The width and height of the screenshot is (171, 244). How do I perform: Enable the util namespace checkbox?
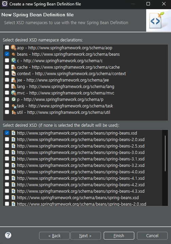(7, 112)
